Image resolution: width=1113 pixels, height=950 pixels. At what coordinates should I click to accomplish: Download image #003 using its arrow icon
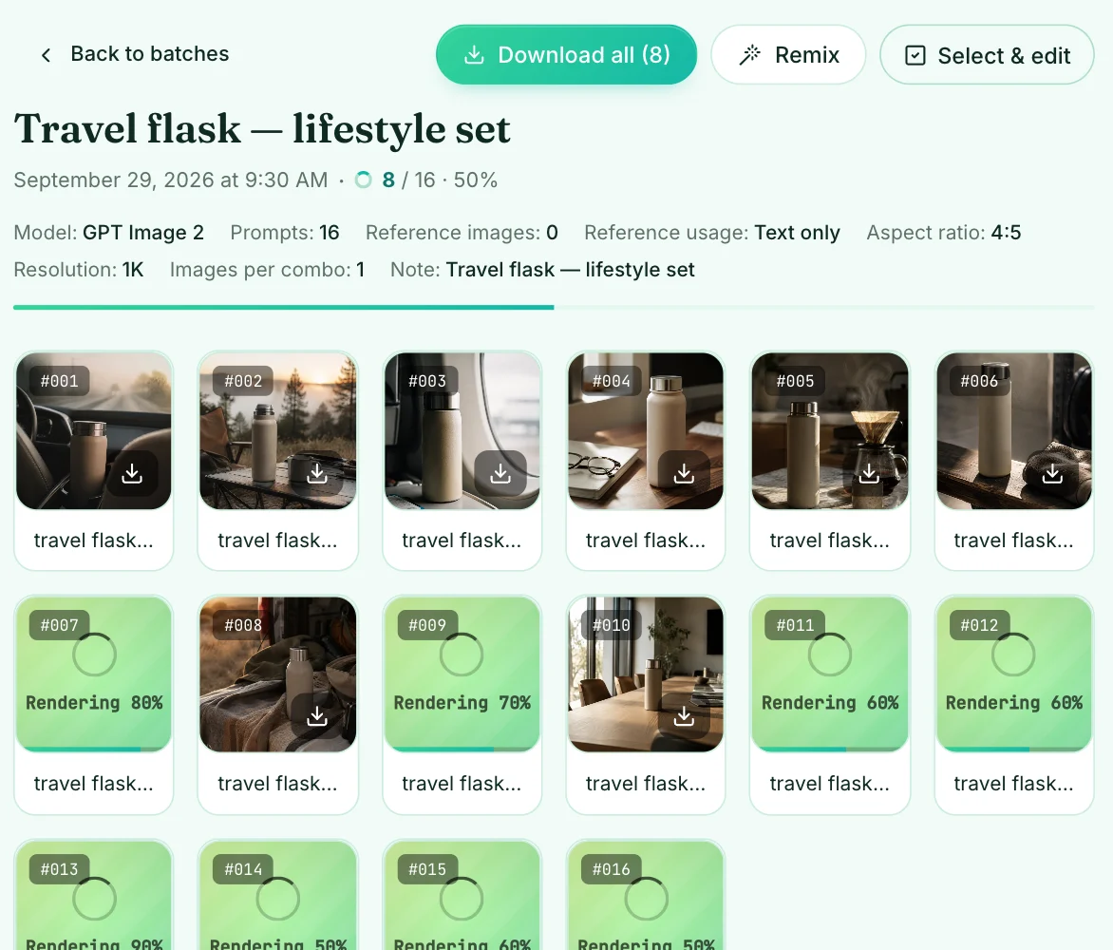click(x=500, y=473)
